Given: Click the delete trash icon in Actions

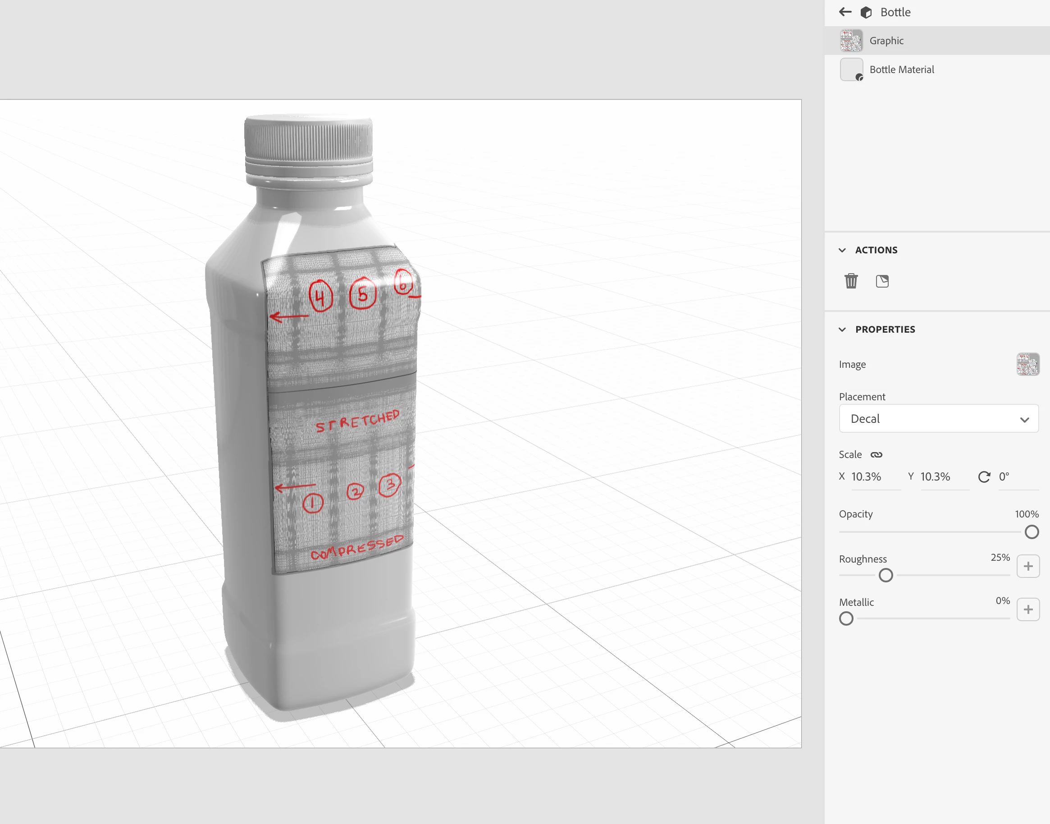Looking at the screenshot, I should [851, 281].
